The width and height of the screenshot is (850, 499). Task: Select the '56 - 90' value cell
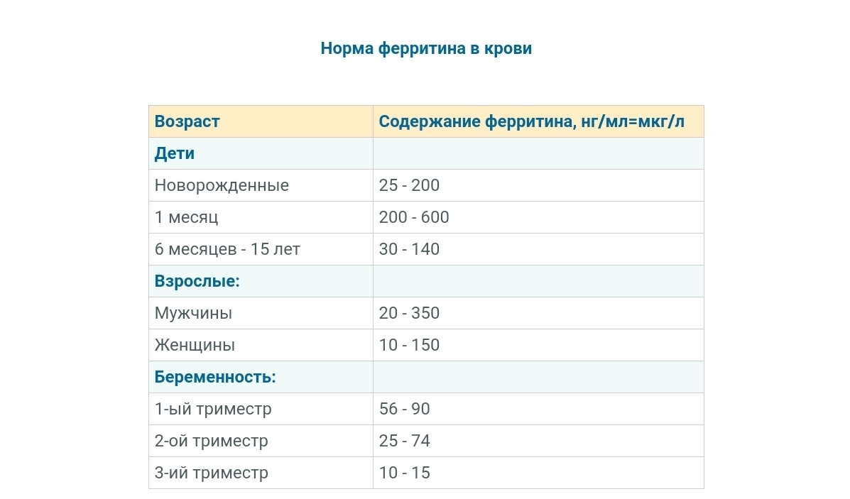(x=404, y=409)
